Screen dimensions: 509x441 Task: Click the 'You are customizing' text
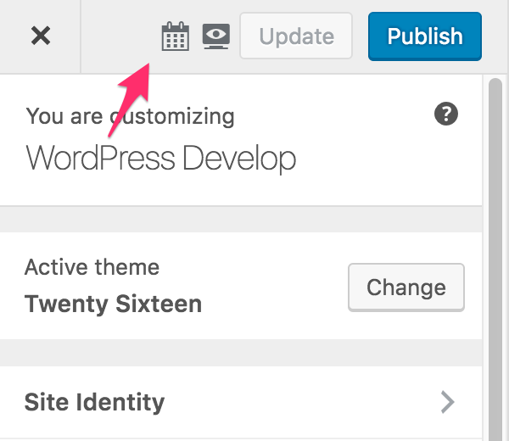pos(130,115)
